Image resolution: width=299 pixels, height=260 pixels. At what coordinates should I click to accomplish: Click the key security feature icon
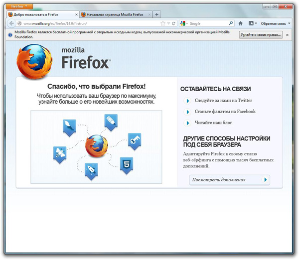[x=135, y=141]
